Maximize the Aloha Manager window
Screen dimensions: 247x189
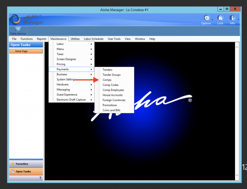tap(227, 9)
